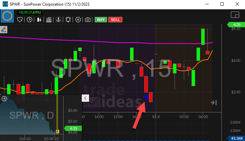Create a price alert with bell icon
Viewport: 245px width, 141px height.
coord(68,20)
